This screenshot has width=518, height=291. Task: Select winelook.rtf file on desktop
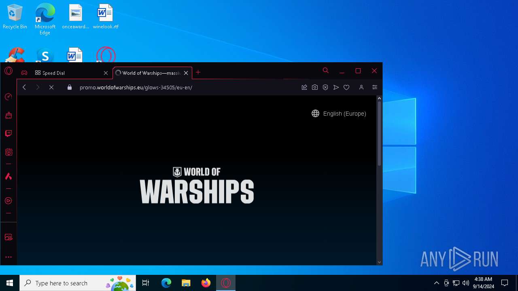pyautogui.click(x=106, y=17)
